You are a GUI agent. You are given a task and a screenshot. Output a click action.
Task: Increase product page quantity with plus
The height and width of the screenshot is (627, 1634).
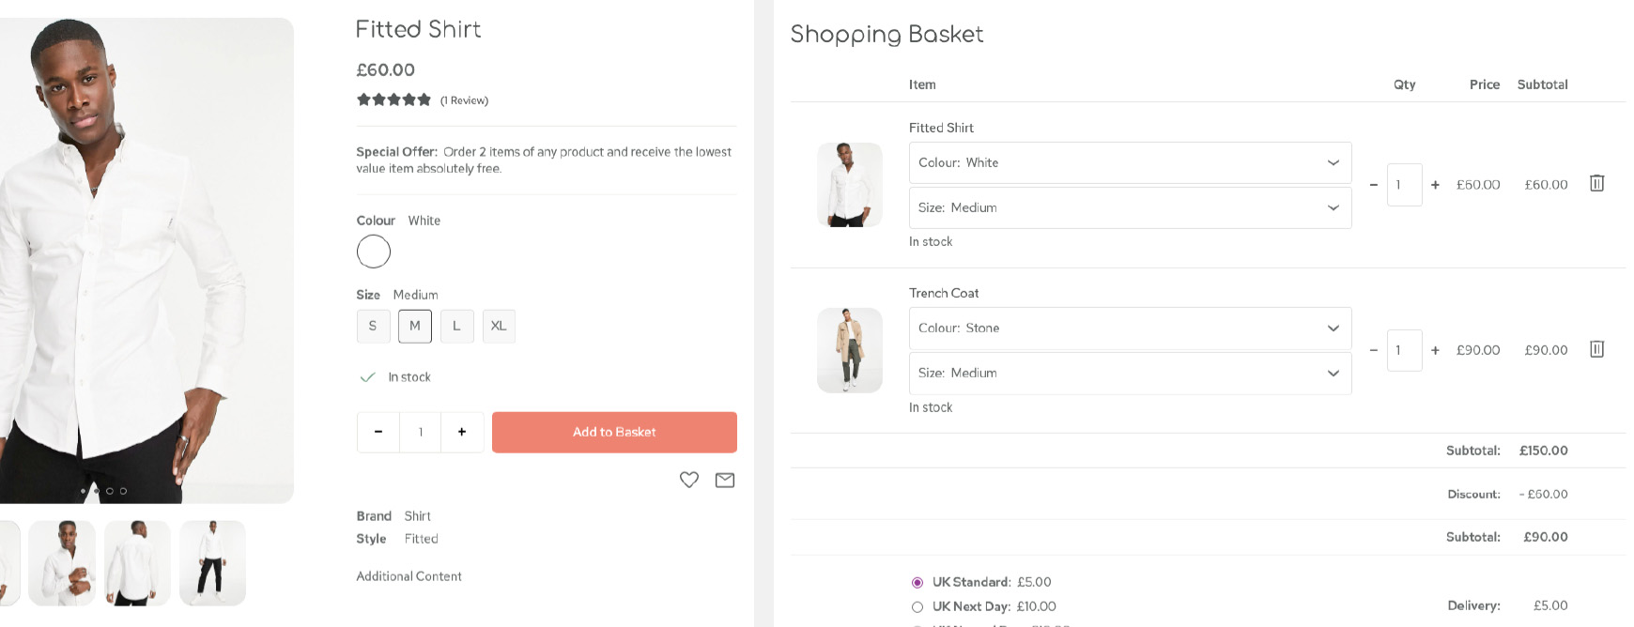coord(462,432)
